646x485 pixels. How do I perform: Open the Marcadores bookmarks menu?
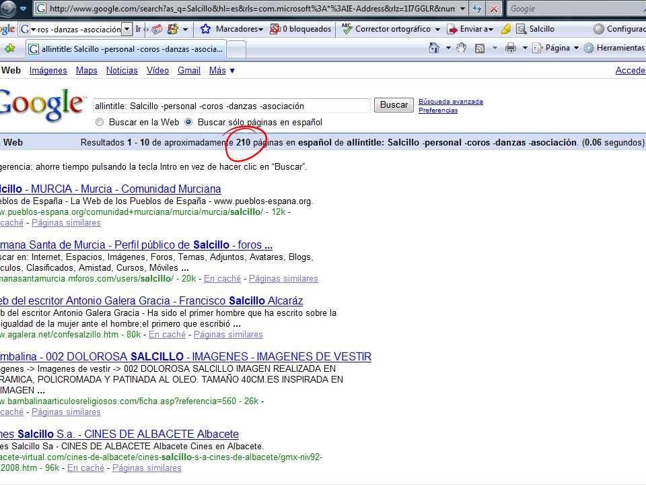click(x=232, y=29)
